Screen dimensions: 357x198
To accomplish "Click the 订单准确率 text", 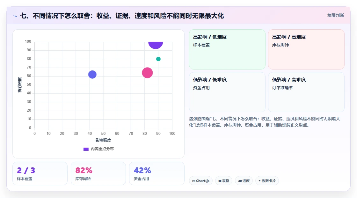I will point(282,88).
